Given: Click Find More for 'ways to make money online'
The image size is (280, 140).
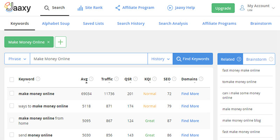Looking at the screenshot, I should [190, 106].
